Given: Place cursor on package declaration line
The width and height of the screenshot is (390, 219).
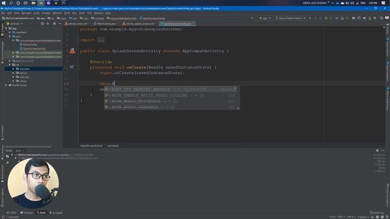Looking at the screenshot, I should (x=131, y=29).
